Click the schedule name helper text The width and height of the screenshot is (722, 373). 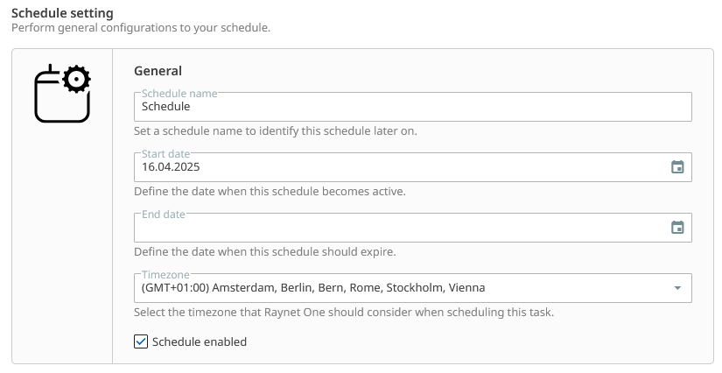(276, 131)
